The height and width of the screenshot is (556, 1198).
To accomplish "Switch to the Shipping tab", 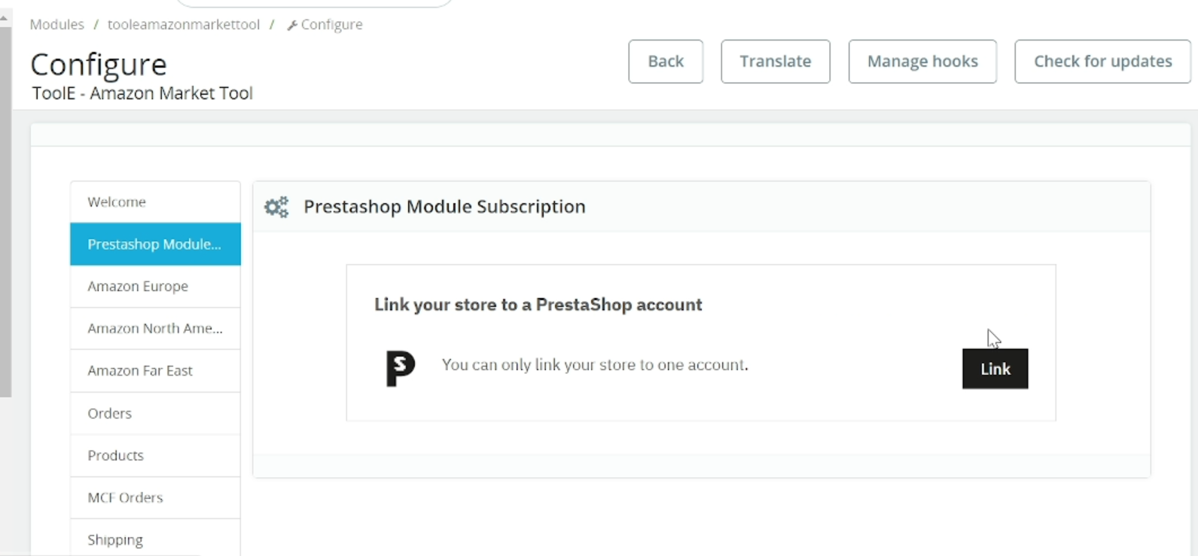I will 155,539.
